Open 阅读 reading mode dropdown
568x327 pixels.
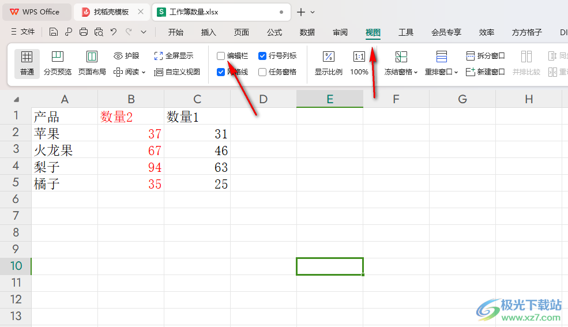click(x=129, y=72)
